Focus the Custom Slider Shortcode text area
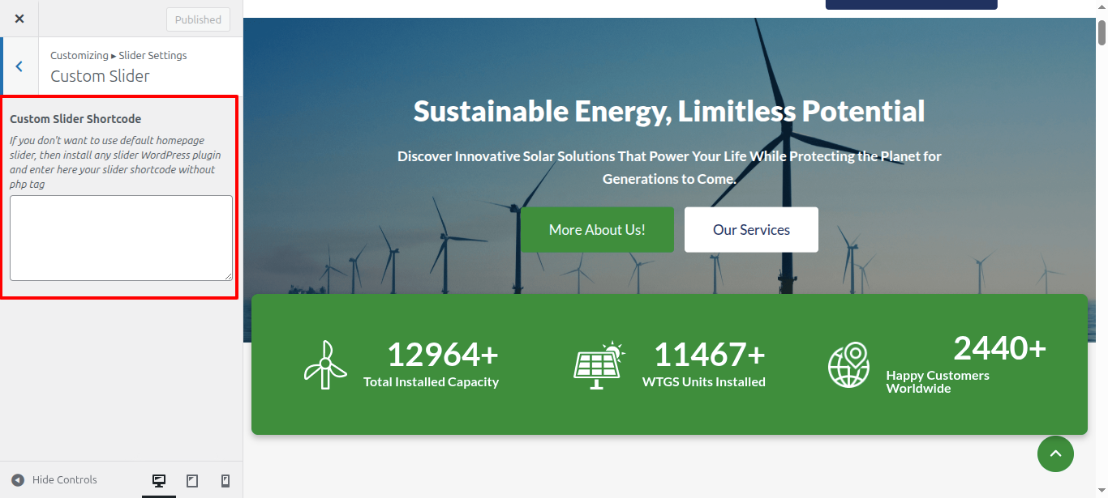Image resolution: width=1108 pixels, height=498 pixels. [121, 237]
